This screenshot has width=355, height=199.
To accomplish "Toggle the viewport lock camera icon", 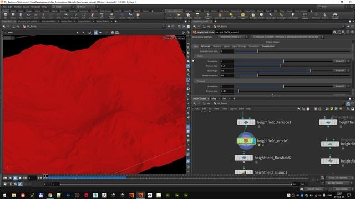I will click(188, 53).
